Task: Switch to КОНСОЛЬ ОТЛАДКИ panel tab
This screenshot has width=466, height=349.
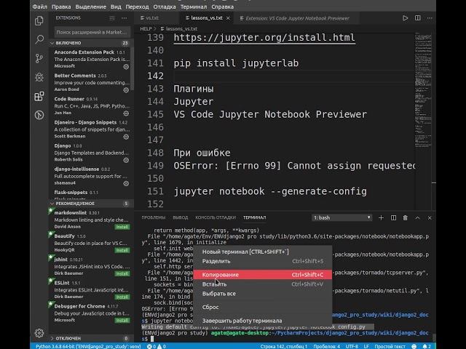Action: (216, 217)
